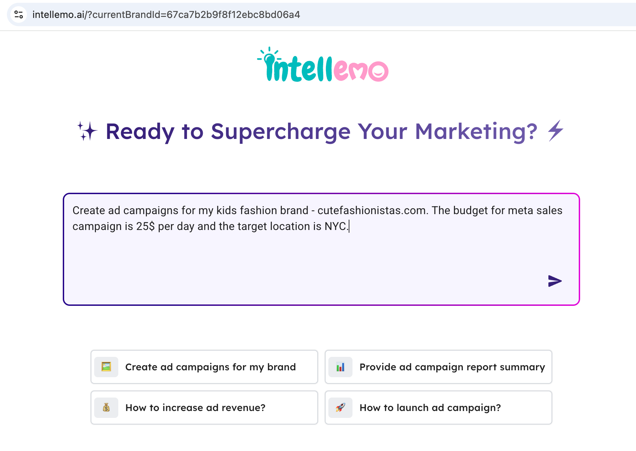Select "Provide ad campaign report summary" label
The height and width of the screenshot is (451, 636).
click(x=452, y=367)
